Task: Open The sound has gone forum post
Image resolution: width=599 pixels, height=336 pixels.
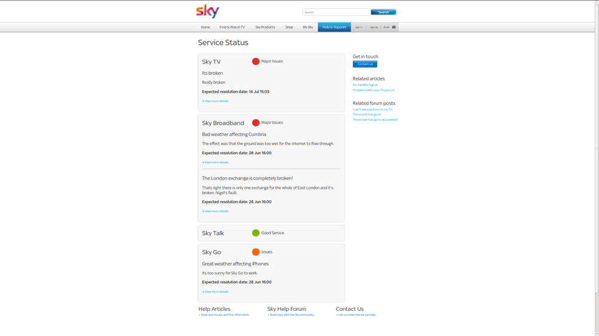Action: (x=367, y=114)
